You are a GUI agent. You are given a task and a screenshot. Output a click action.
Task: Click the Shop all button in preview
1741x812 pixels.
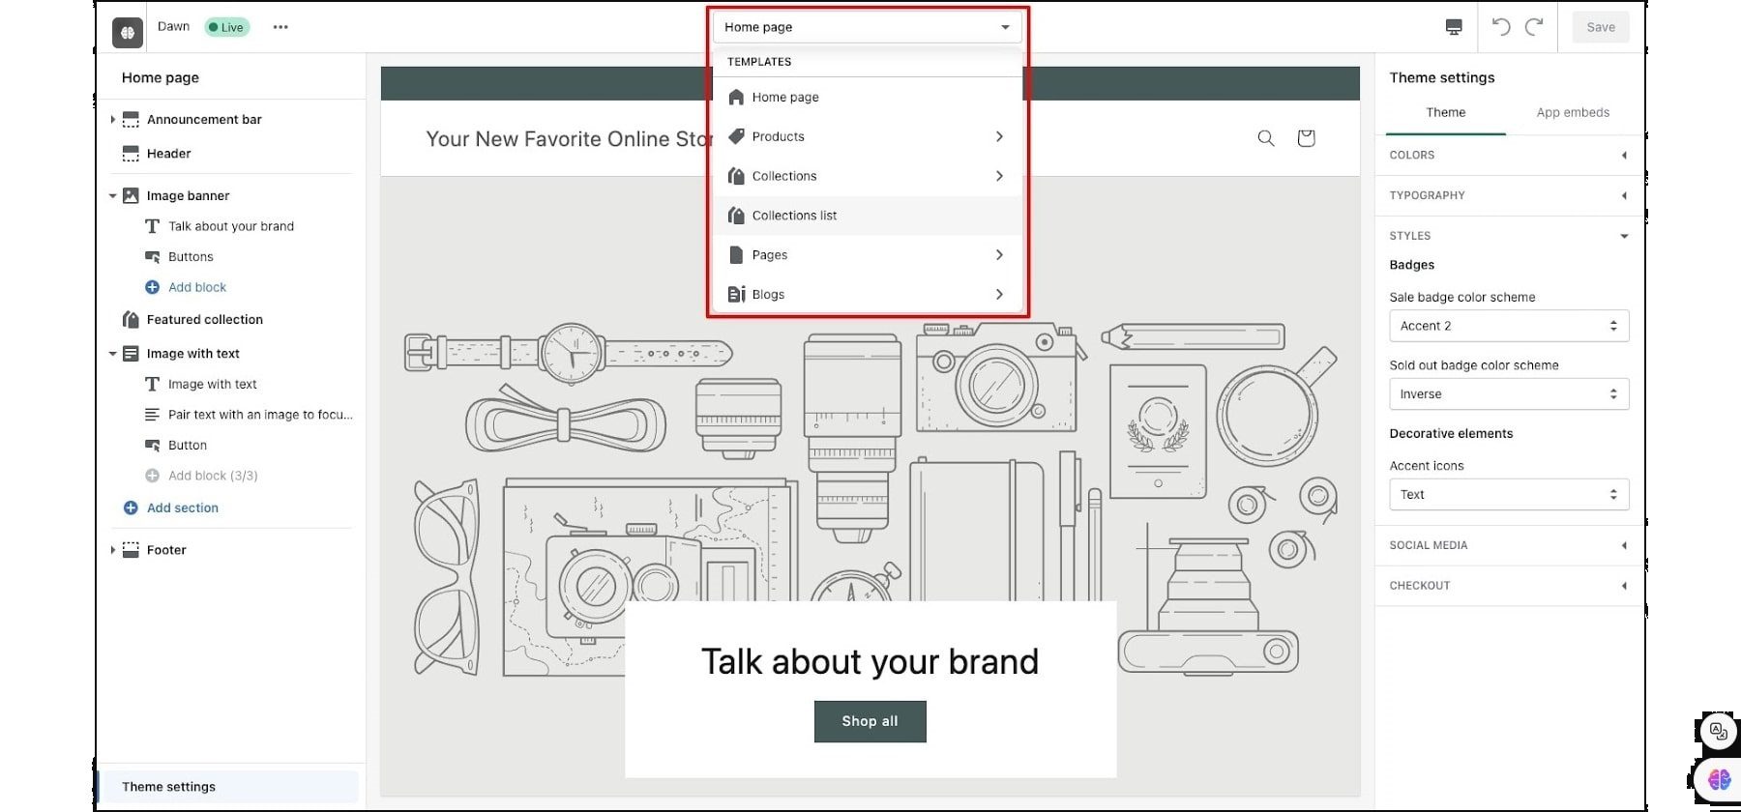[x=870, y=721]
